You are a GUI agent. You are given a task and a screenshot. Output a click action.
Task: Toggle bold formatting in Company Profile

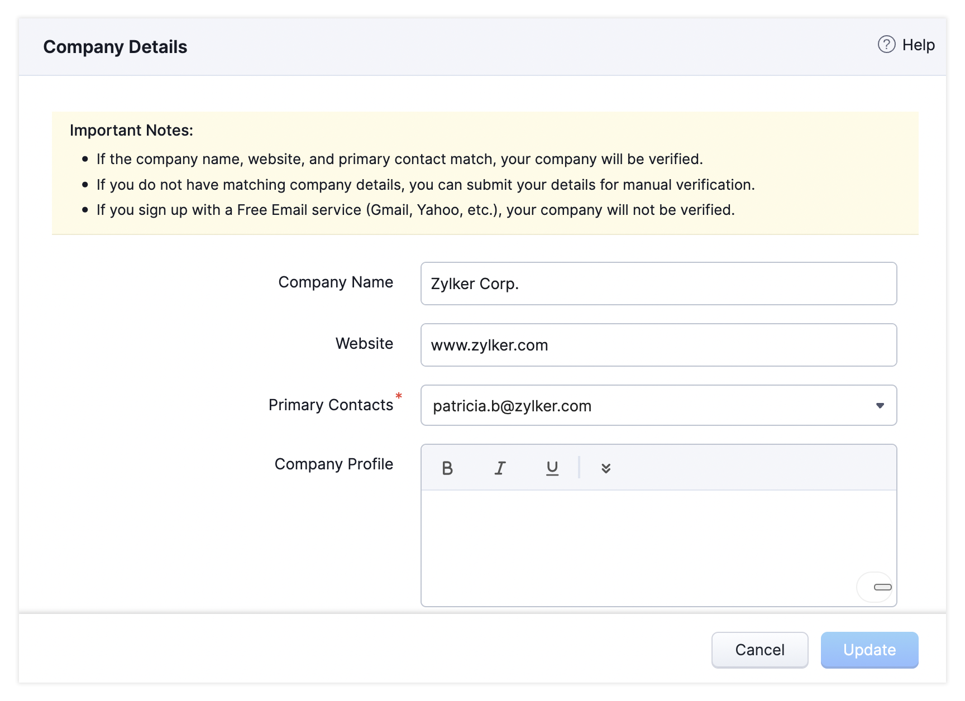point(447,468)
